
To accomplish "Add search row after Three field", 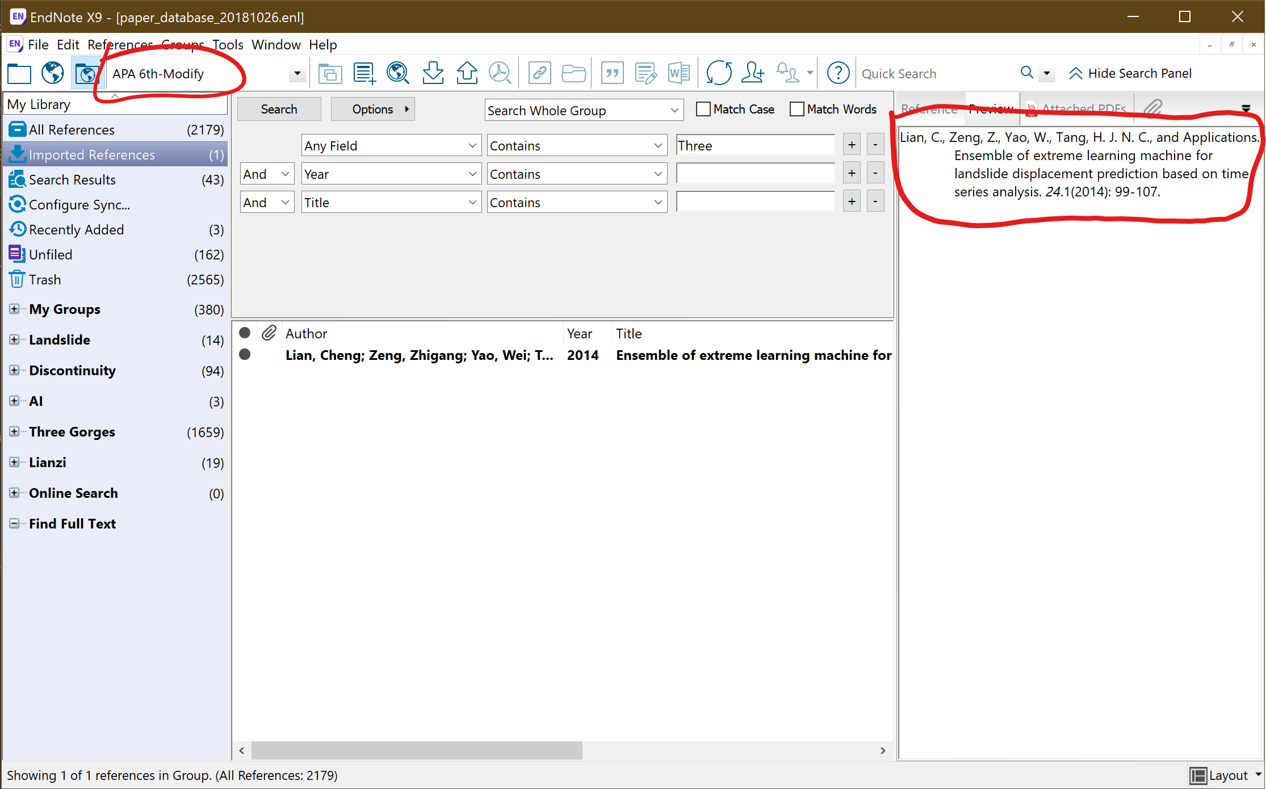I will tap(852, 145).
